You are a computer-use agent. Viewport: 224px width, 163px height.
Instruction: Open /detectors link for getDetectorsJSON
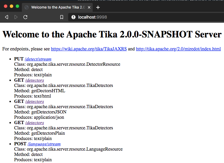pos(35,101)
